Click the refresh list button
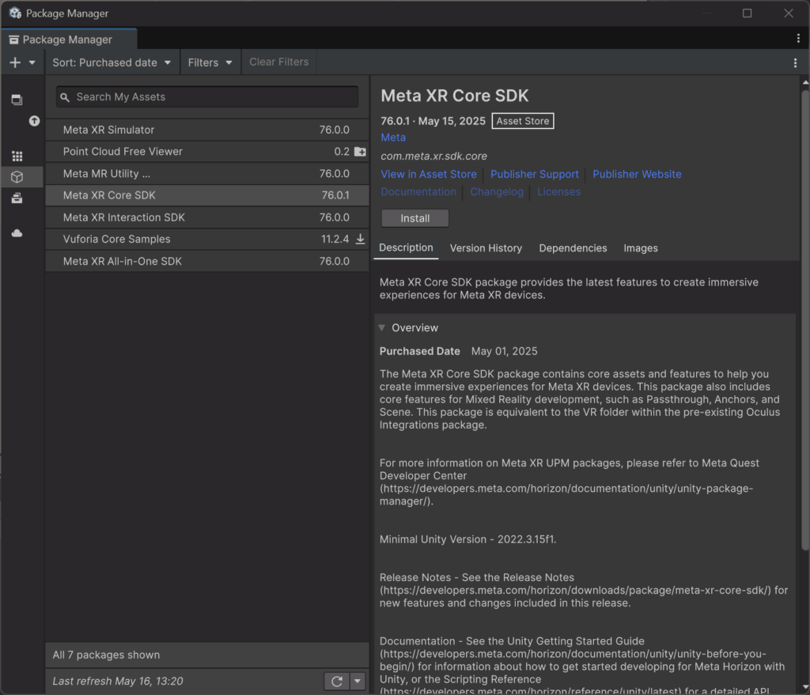Image resolution: width=810 pixels, height=695 pixels. (337, 681)
